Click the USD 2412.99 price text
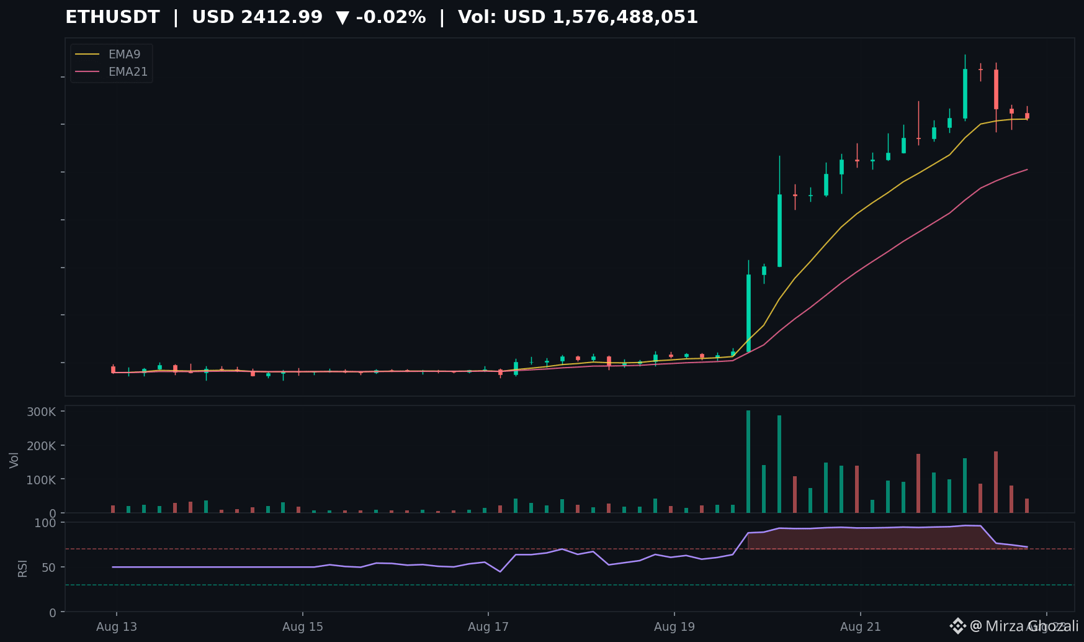The image size is (1084, 642). point(257,17)
